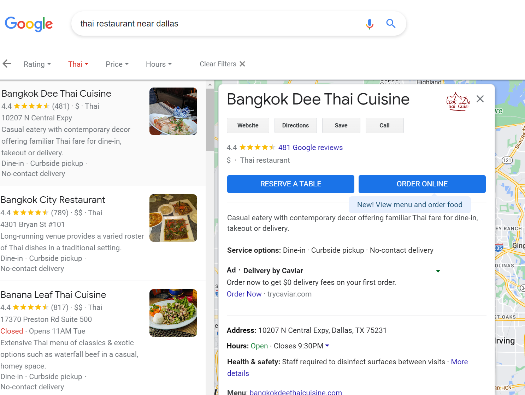The width and height of the screenshot is (525, 395).
Task: Expand the Delivery by Caviar ad arrow
Action: [438, 271]
